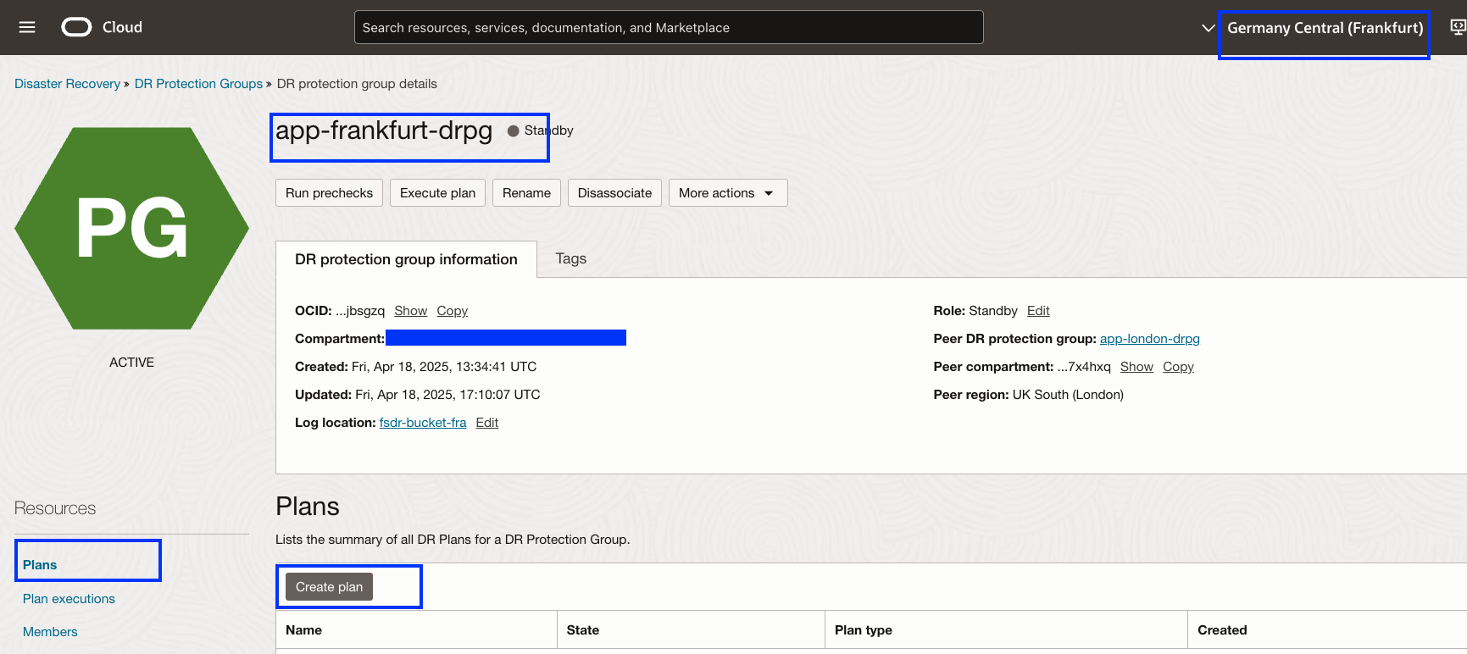Viewport: 1467px width, 654px height.
Task: Click the Rename button
Action: pos(526,193)
